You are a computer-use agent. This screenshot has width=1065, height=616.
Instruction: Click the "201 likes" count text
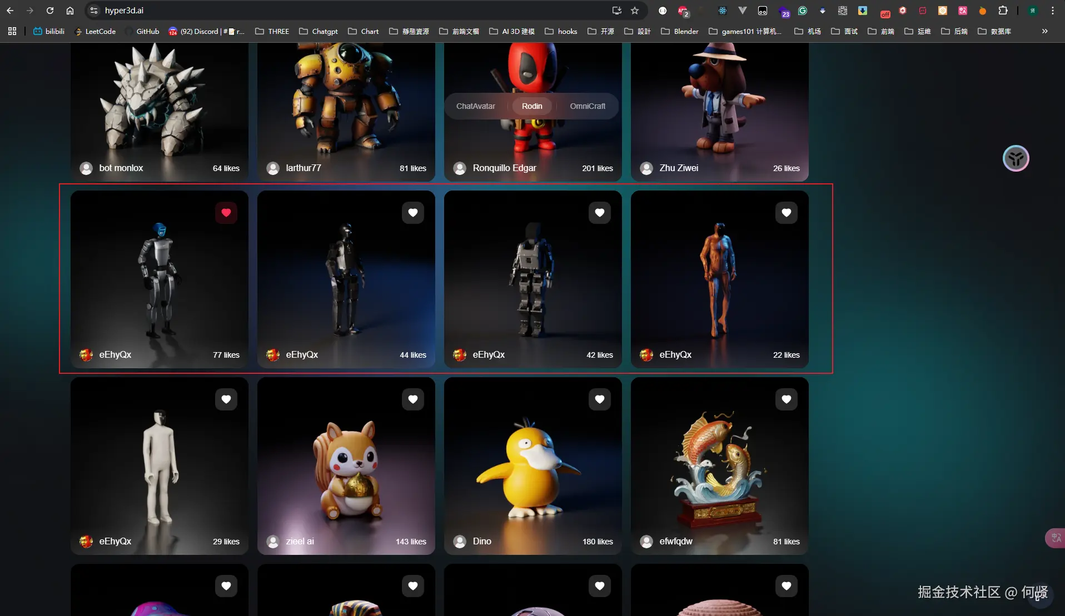598,168
